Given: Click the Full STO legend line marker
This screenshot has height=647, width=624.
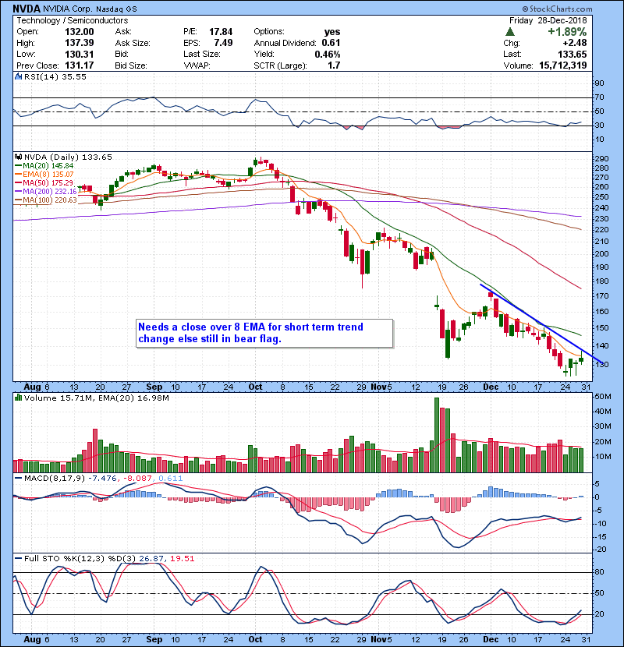Looking at the screenshot, I should [18, 559].
